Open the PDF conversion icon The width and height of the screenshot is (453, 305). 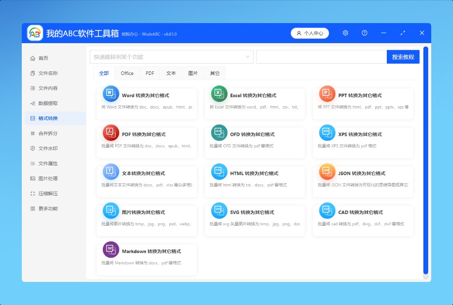tap(111, 133)
